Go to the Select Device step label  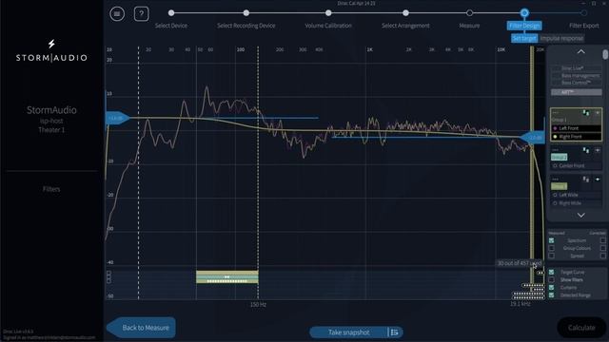tap(171, 26)
